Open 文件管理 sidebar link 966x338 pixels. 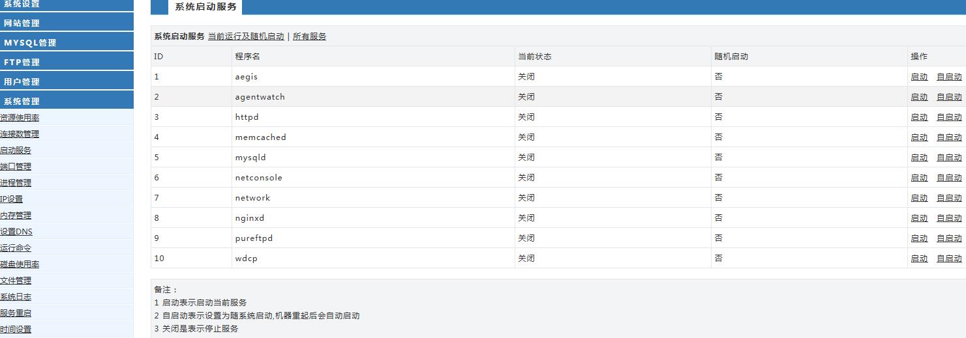[x=16, y=281]
